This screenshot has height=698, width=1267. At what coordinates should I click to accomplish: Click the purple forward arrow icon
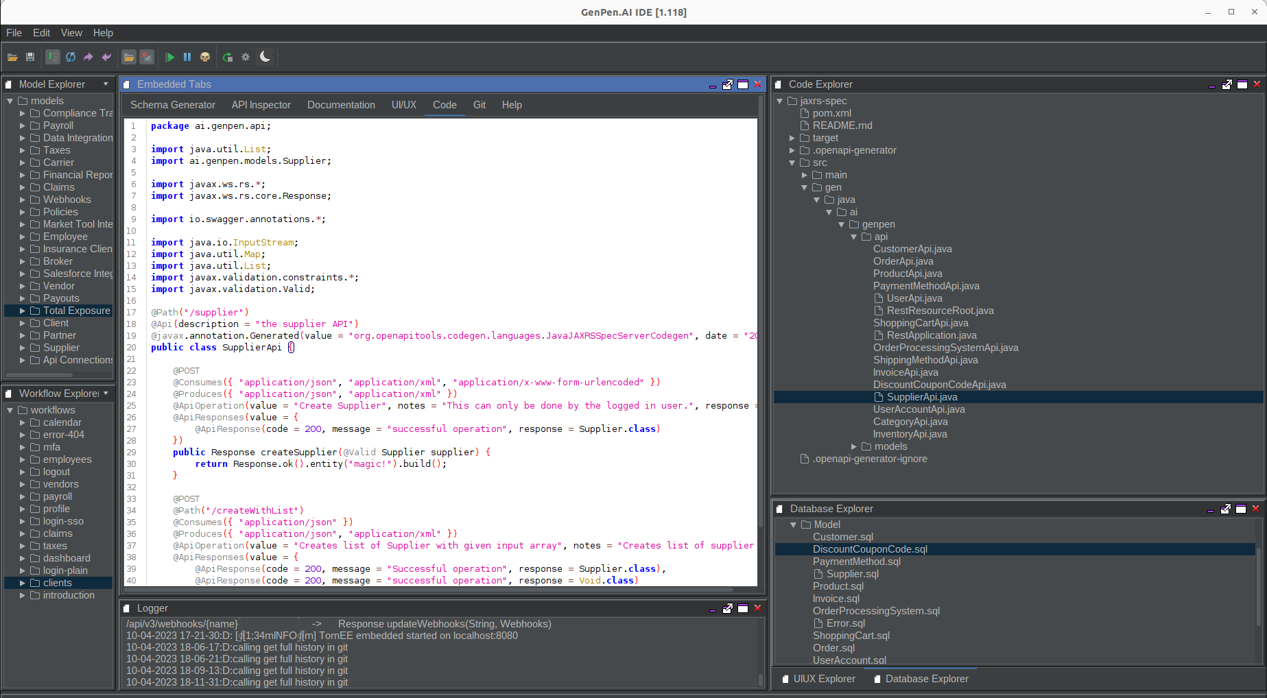(88, 57)
